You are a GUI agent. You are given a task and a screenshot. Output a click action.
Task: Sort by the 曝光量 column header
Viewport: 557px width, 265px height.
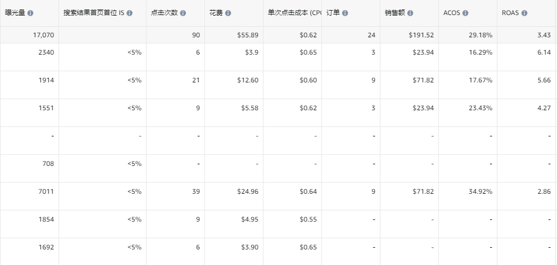click(x=15, y=13)
